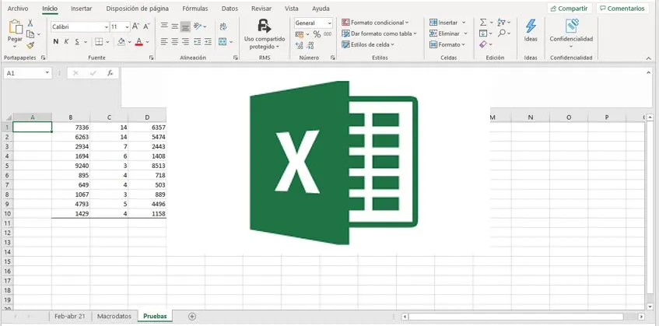Toggle italic (K) formatting
This screenshot has height=326, width=659.
pos(66,41)
